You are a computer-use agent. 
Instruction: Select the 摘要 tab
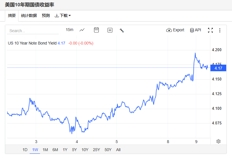click(12, 16)
